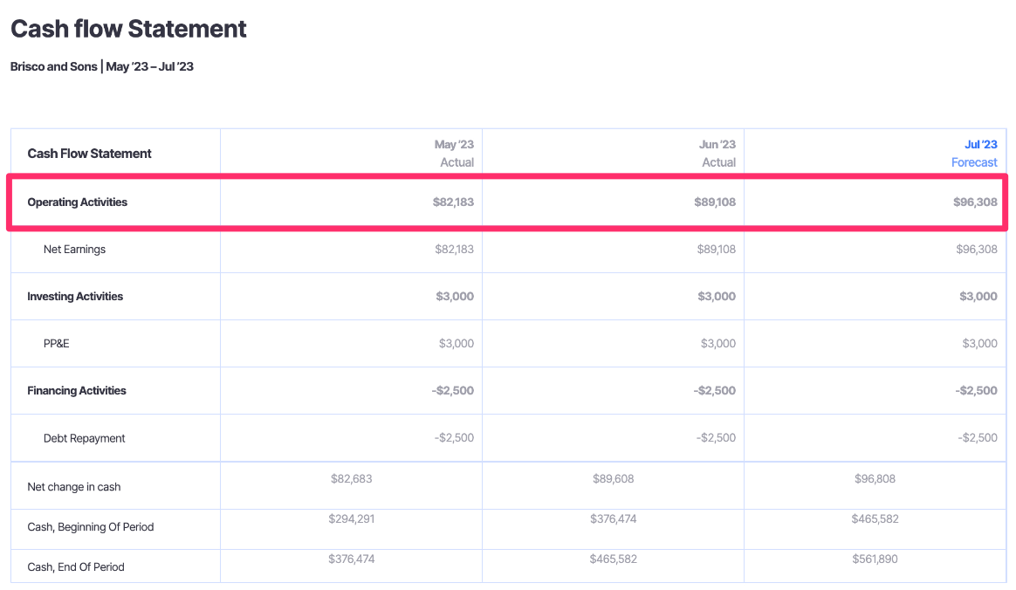Screen dimensions: 1016x590
Task: Select the $3,000 July PP&E value
Action: tap(977, 343)
